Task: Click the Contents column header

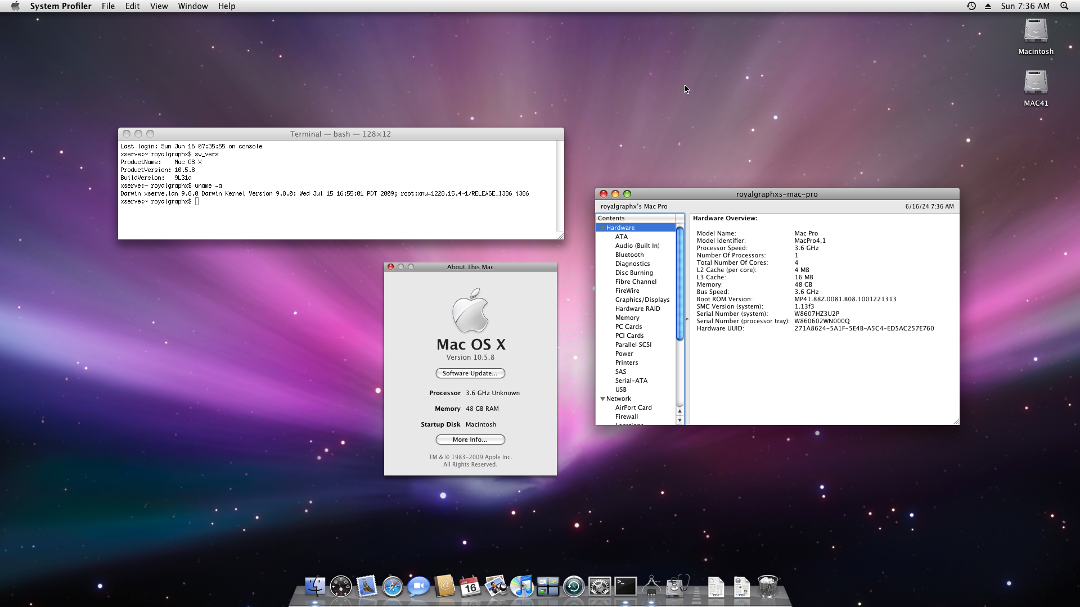Action: tap(636, 218)
